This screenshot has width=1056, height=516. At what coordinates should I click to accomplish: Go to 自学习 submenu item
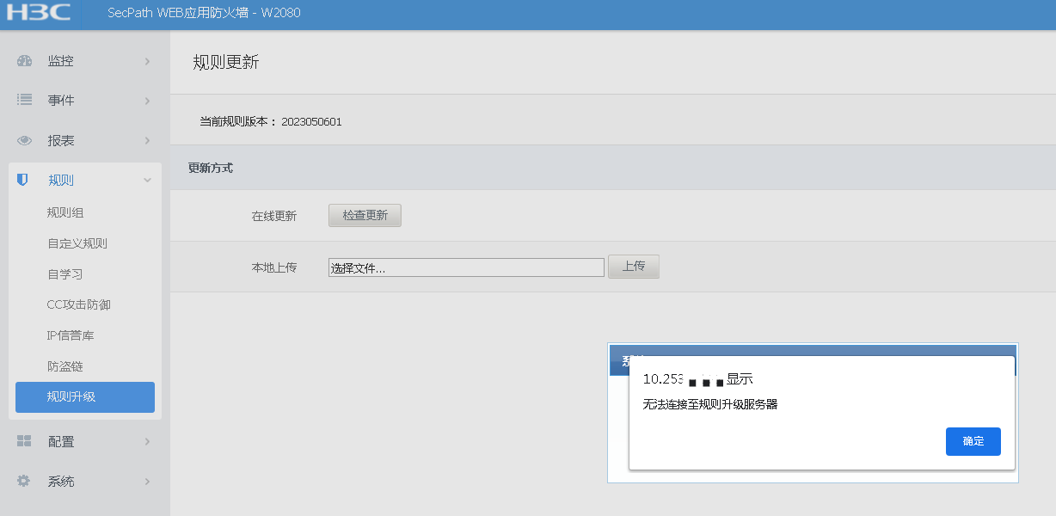(65, 274)
